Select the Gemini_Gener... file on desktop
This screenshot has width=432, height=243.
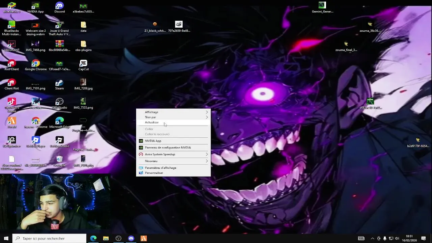pos(322,7)
